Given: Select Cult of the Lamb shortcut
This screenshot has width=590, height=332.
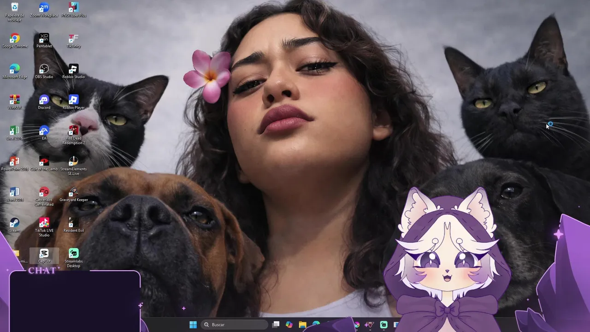Looking at the screenshot, I should click(44, 163).
